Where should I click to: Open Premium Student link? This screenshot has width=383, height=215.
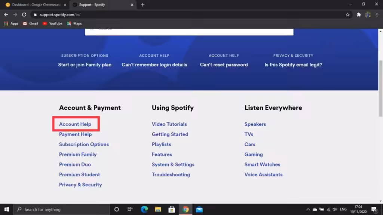79,175
